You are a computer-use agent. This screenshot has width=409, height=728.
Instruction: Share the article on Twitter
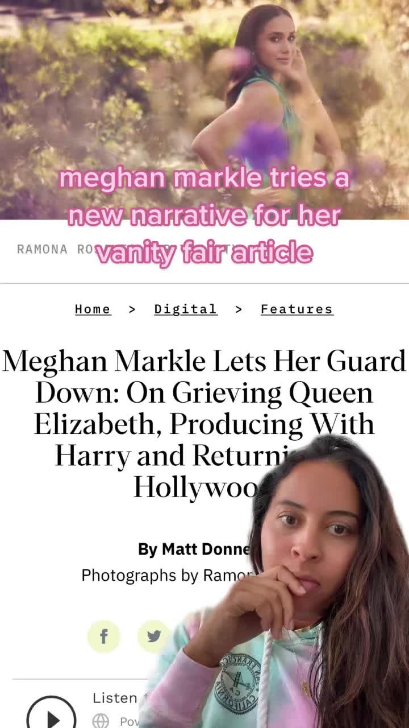[x=153, y=636]
